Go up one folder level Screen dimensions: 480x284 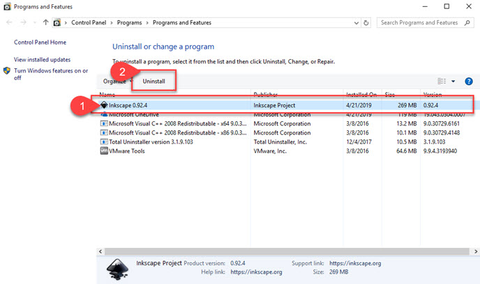(45, 22)
